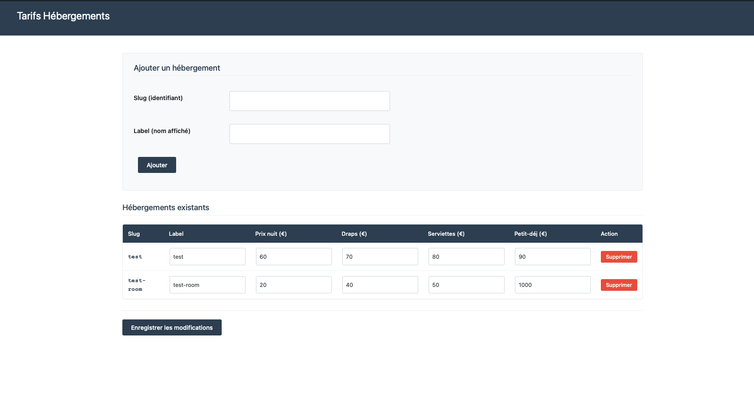
Task: Select the Label field of the test row
Action: [207, 257]
